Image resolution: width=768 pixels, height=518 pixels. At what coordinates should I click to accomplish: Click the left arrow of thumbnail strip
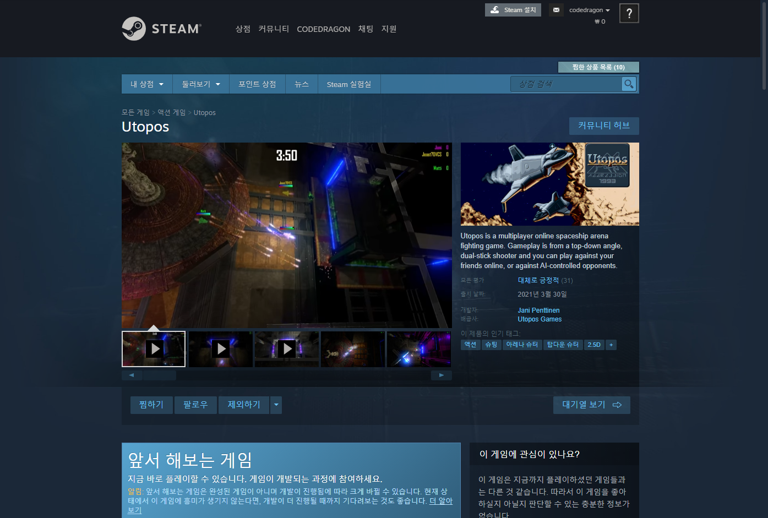click(x=132, y=375)
